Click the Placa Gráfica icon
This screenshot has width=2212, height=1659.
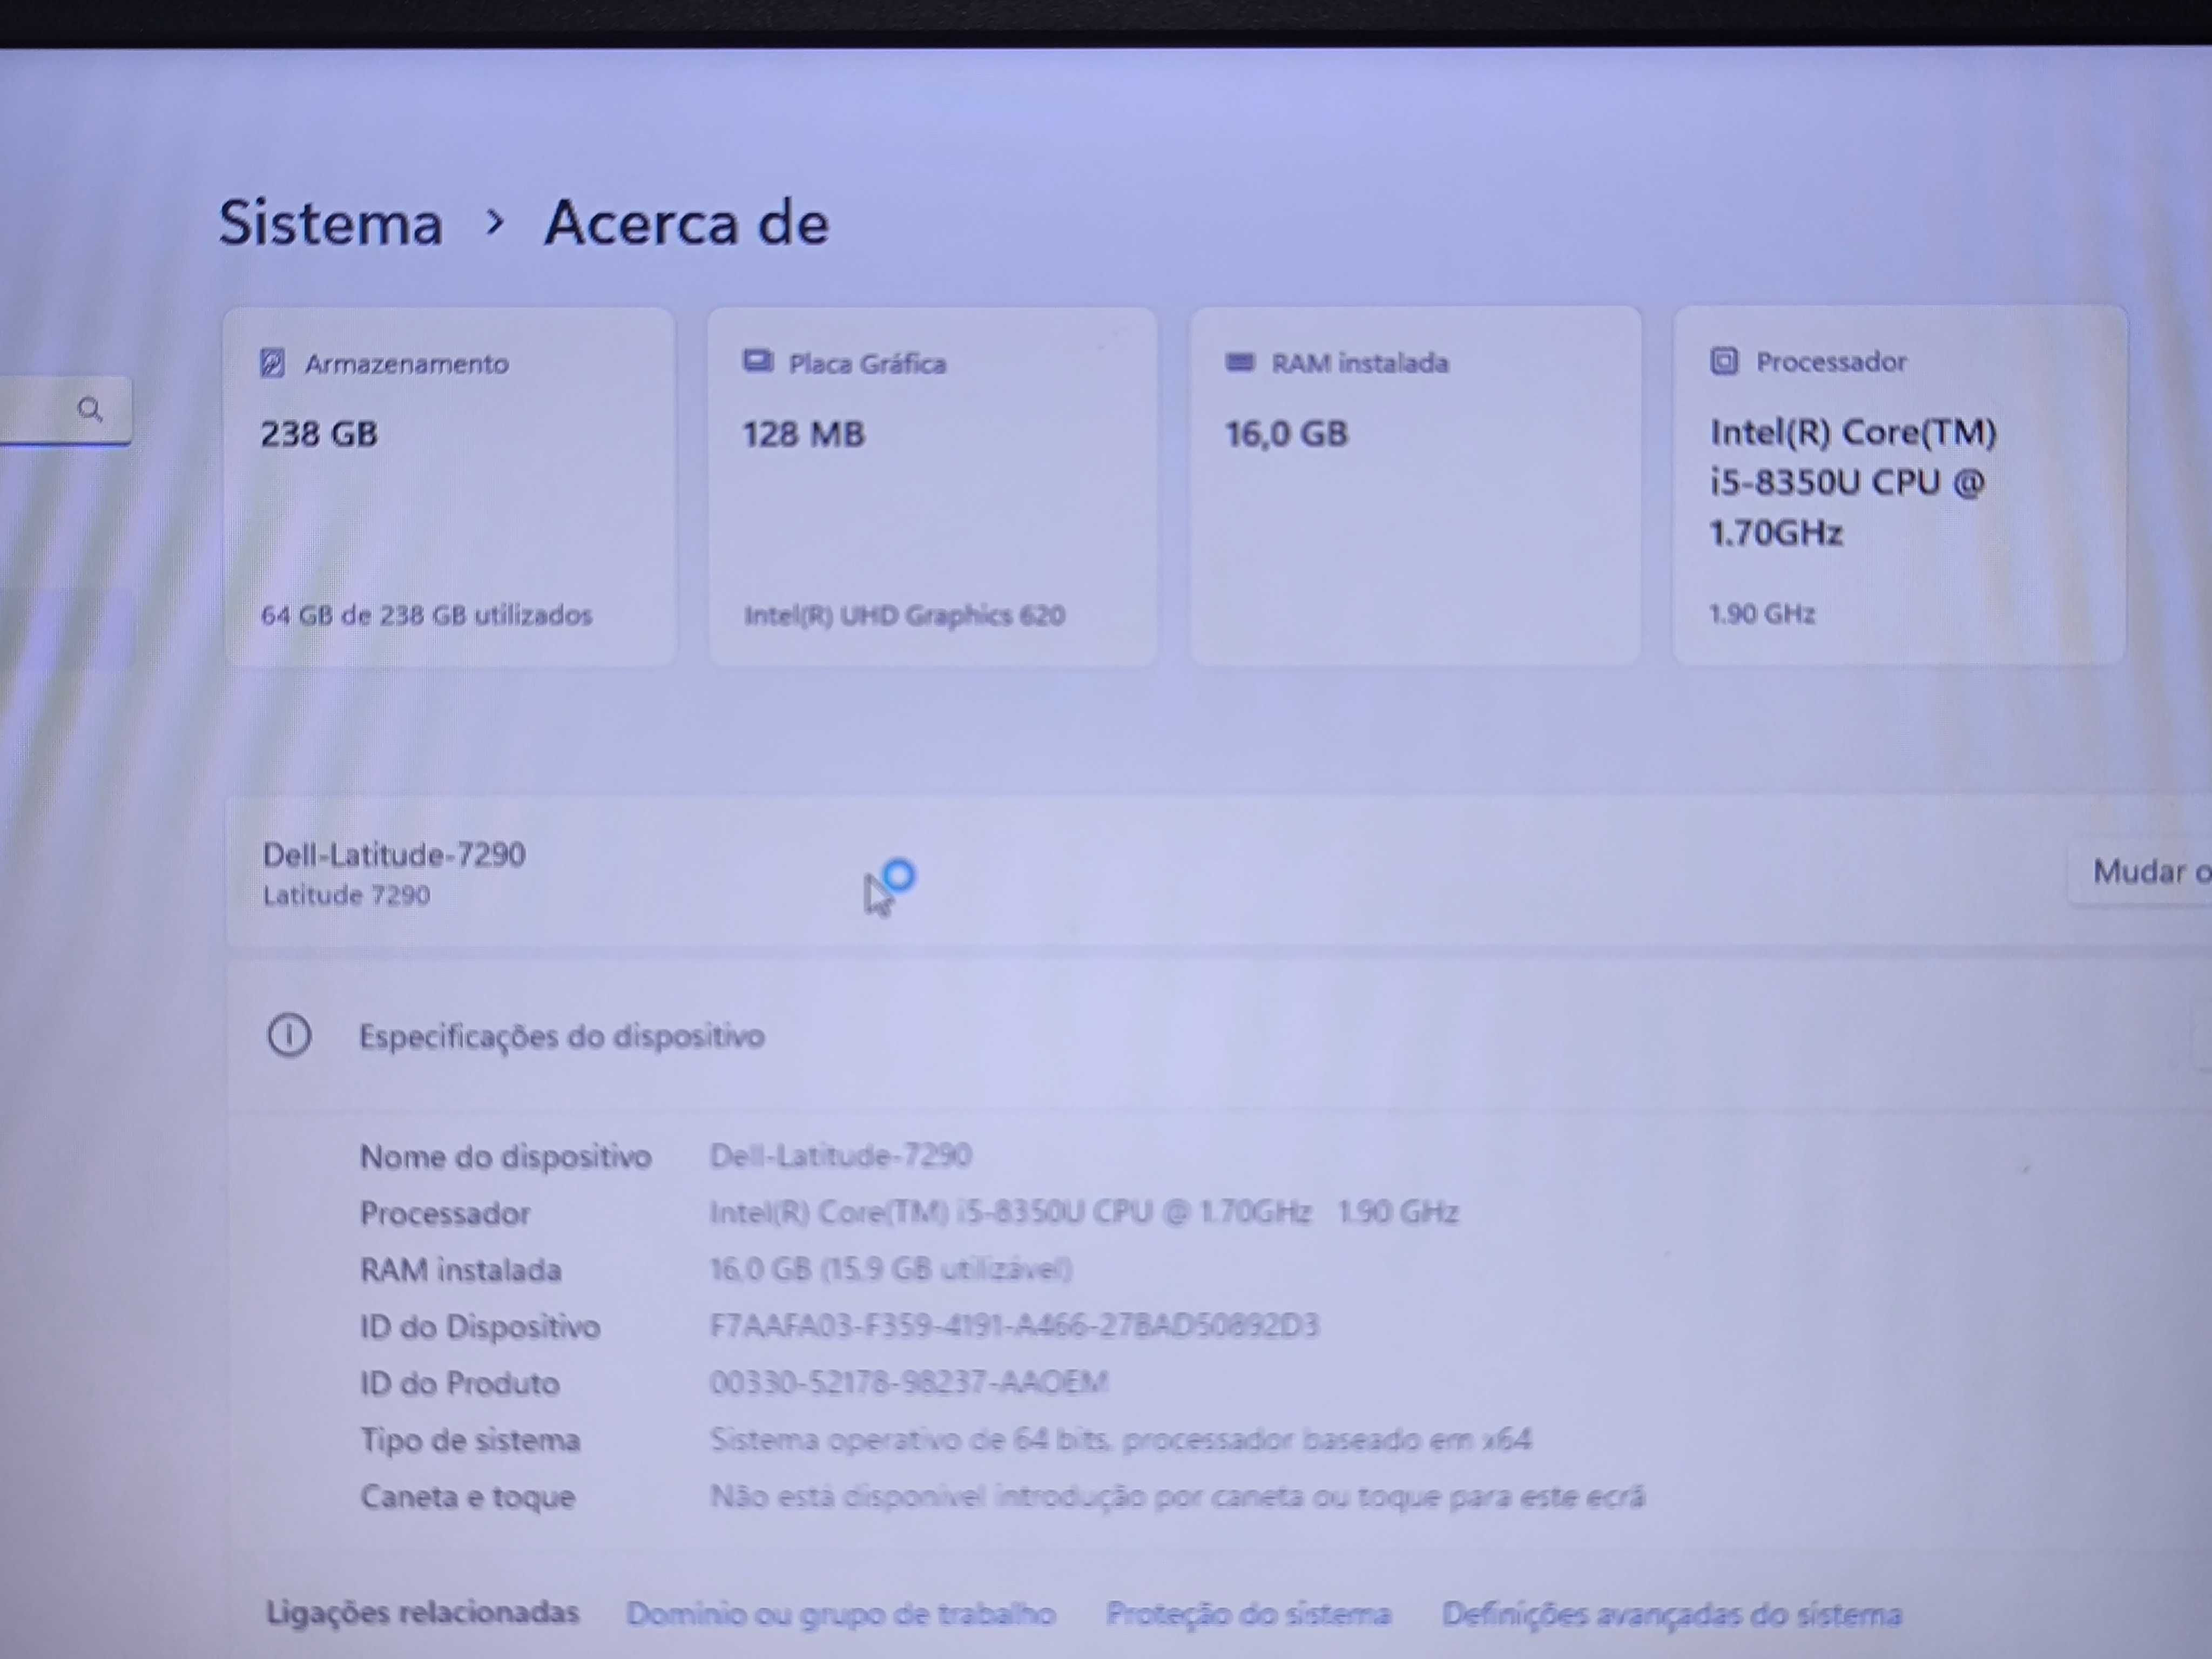[758, 361]
